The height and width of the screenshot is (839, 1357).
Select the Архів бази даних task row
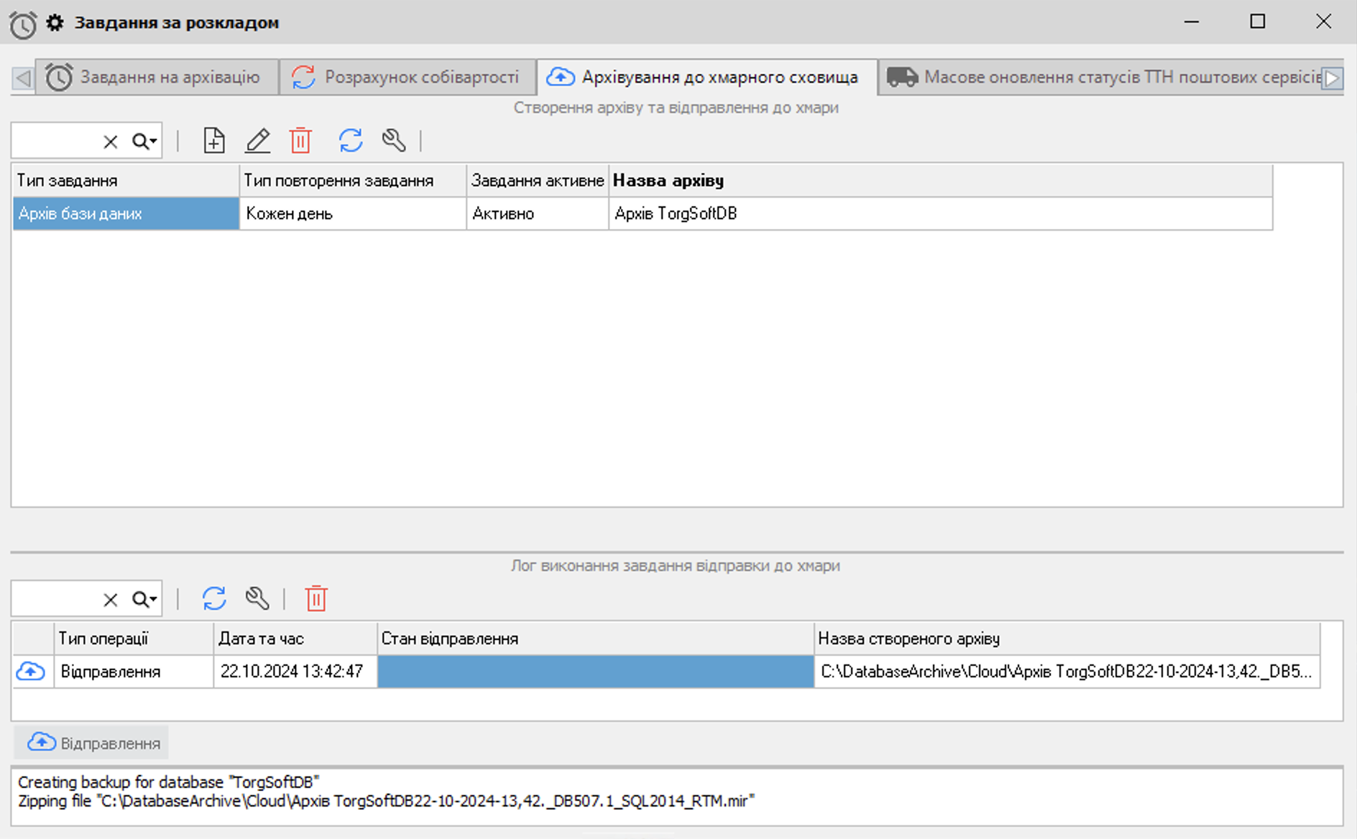[x=126, y=214]
